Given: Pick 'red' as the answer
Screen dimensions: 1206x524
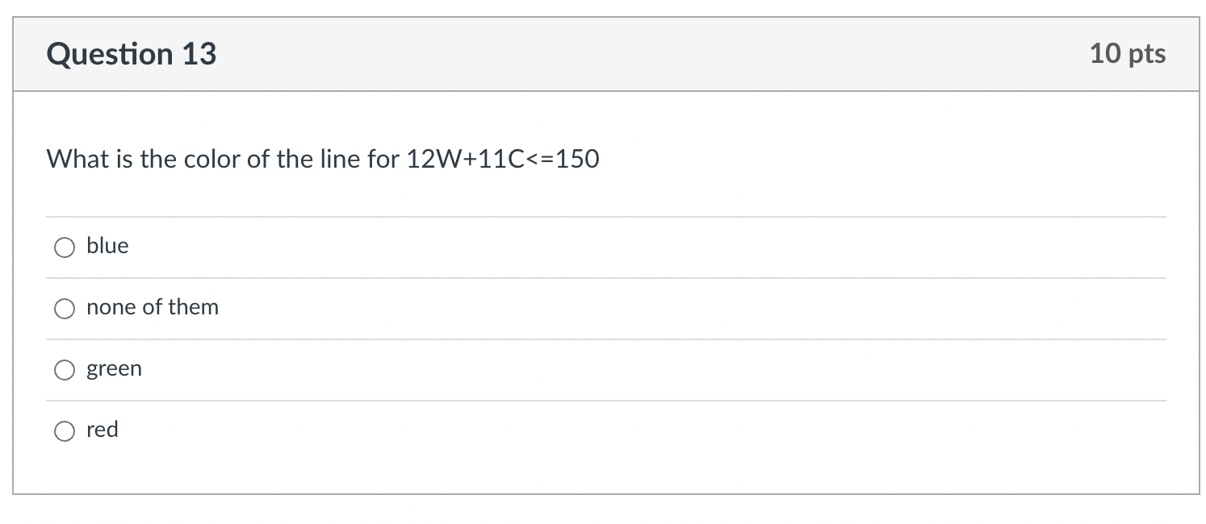Looking at the screenshot, I should click(x=65, y=430).
